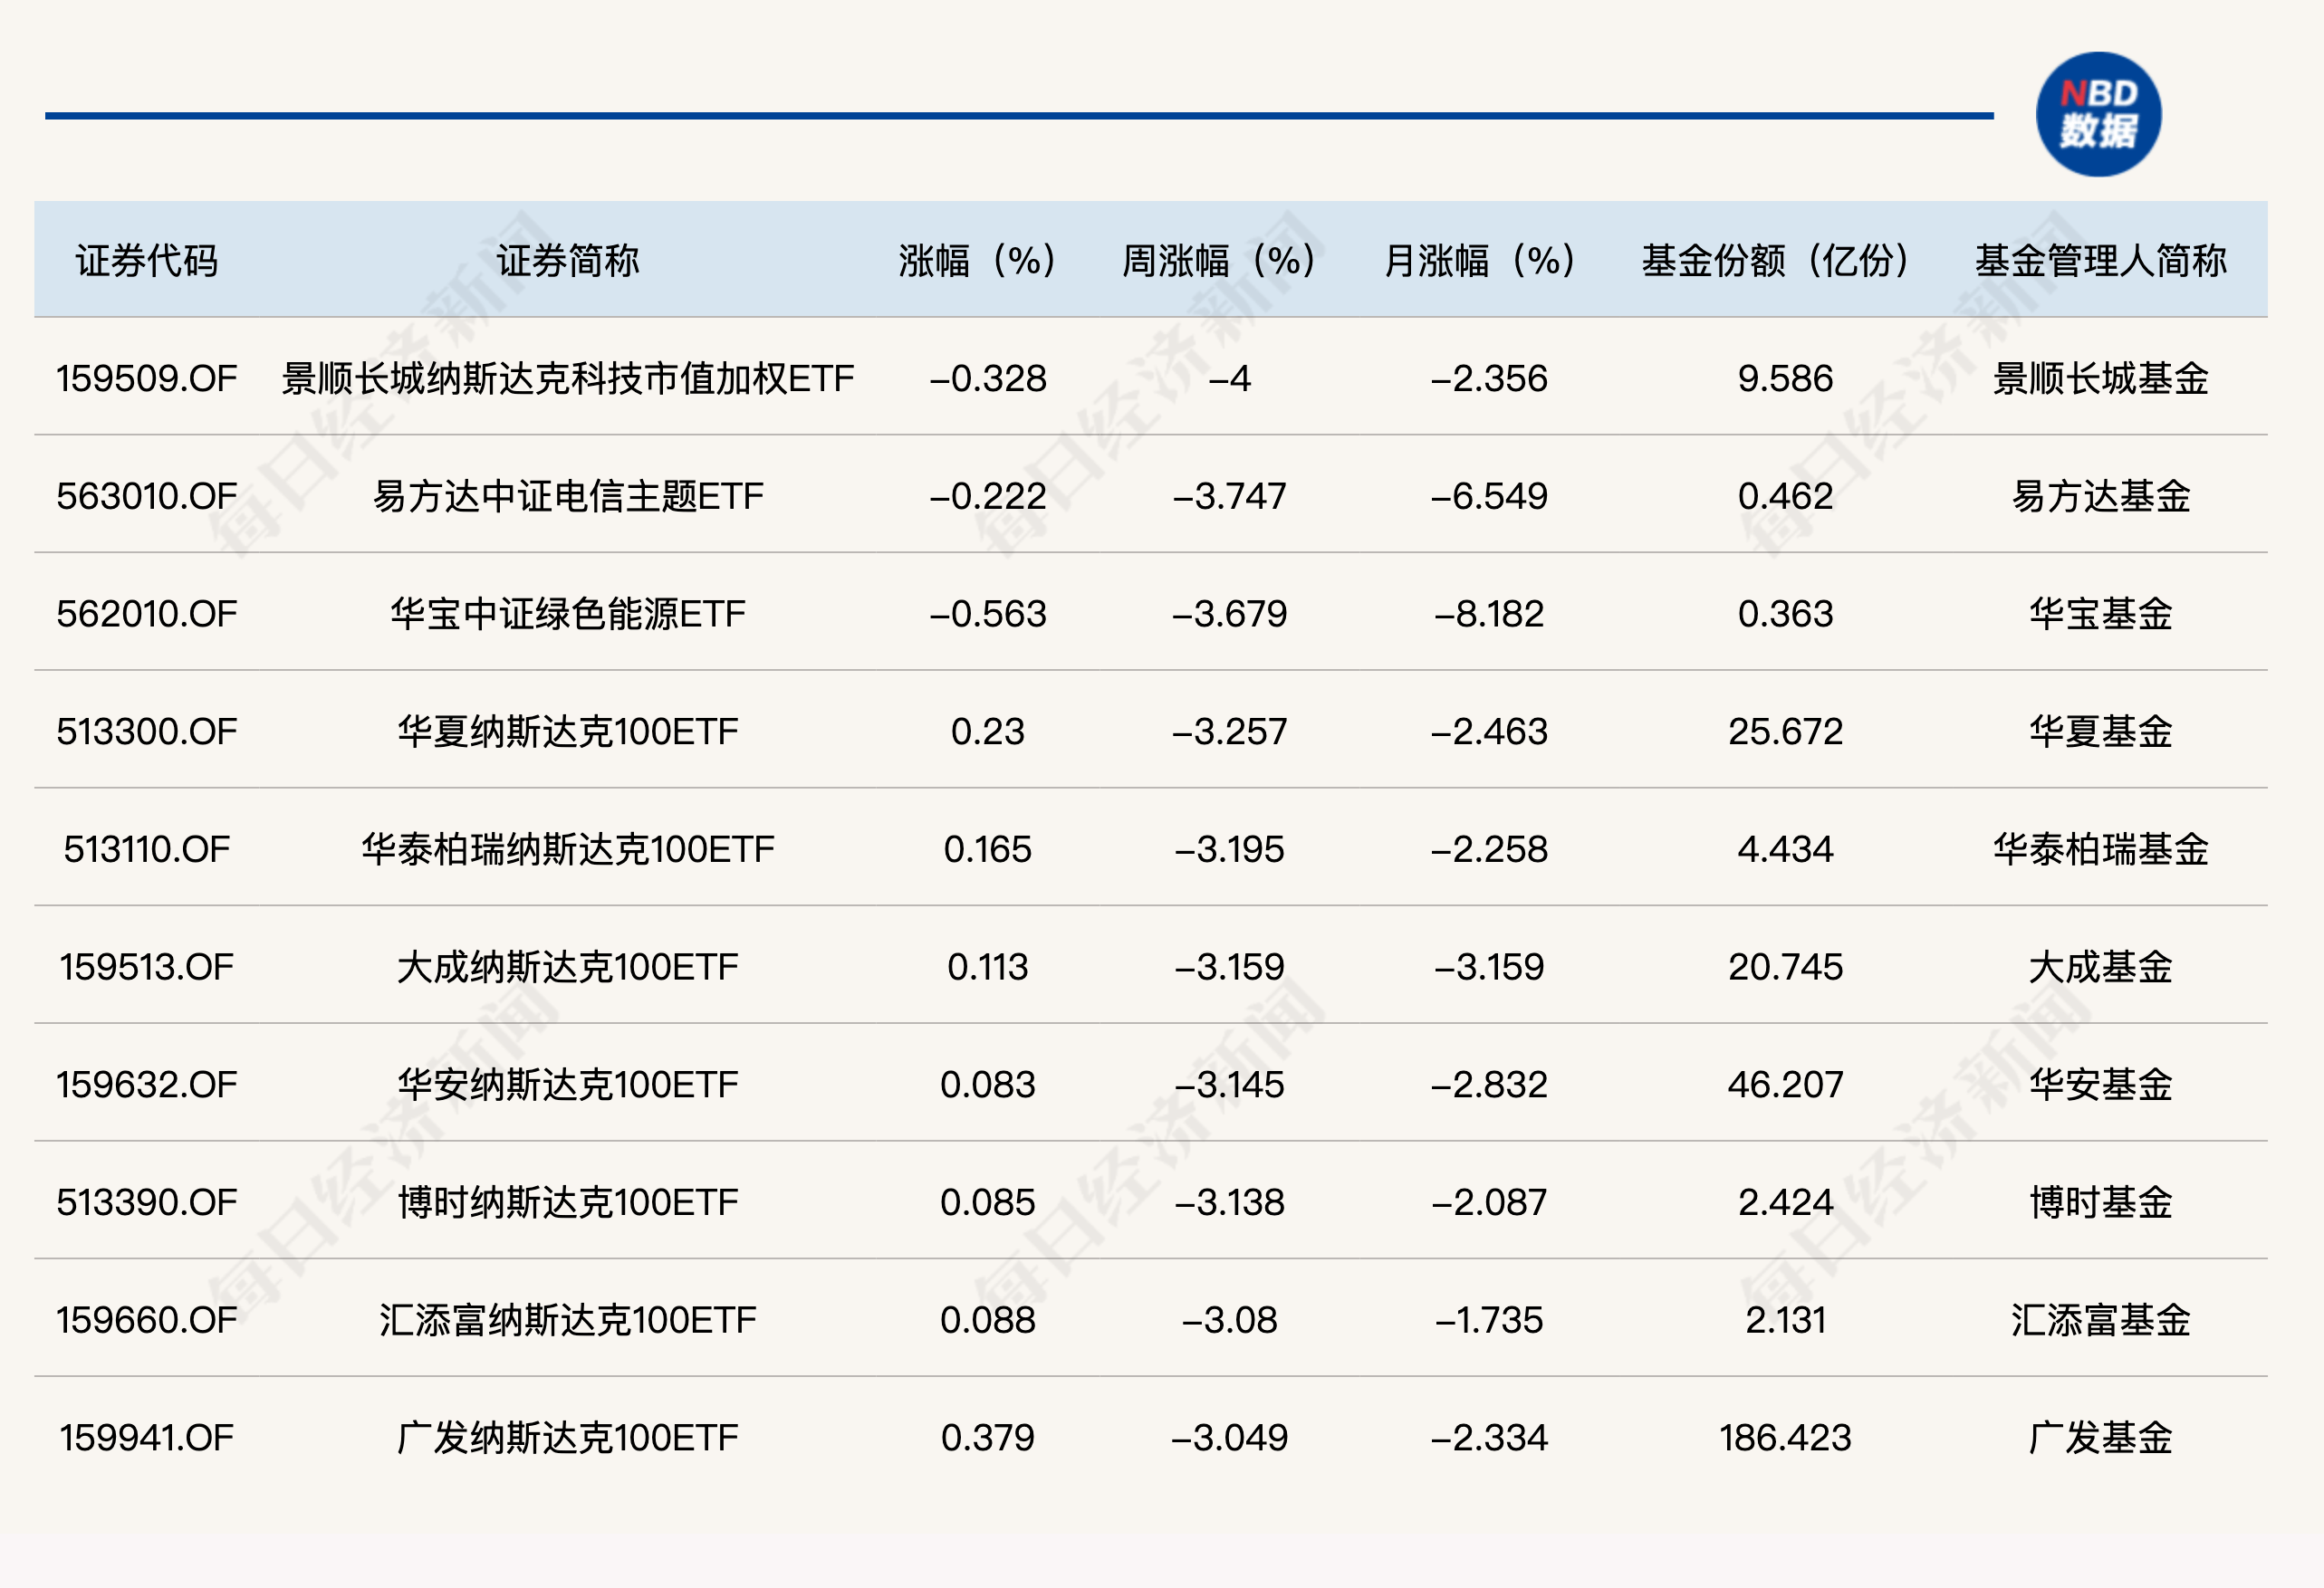Click the NBD 数据 logo badge

tap(2098, 114)
